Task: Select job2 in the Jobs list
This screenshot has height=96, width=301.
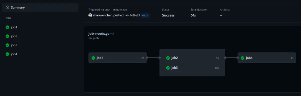Action: tap(40, 36)
